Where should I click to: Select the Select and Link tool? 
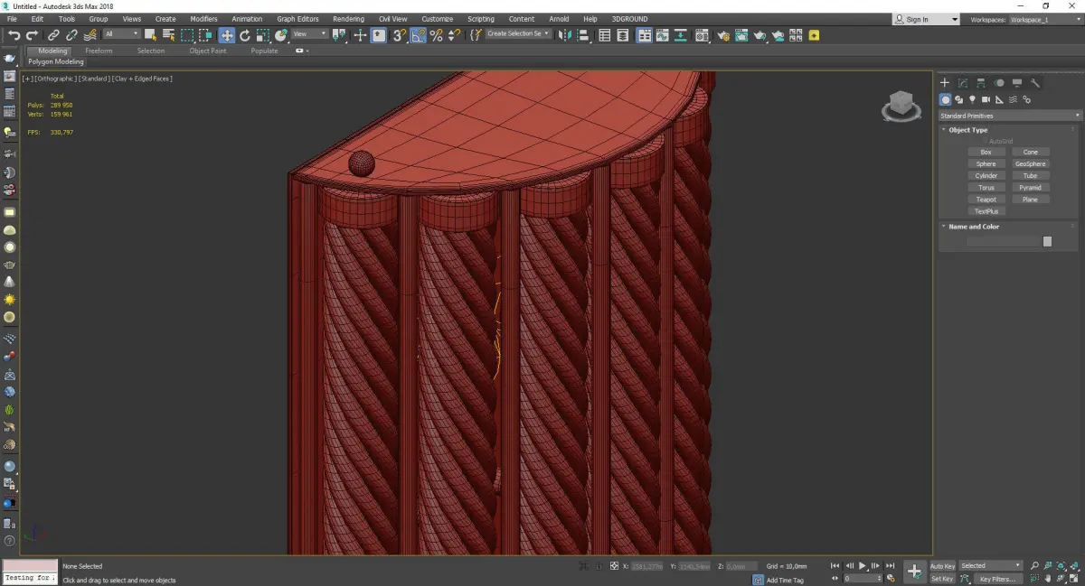tap(55, 35)
